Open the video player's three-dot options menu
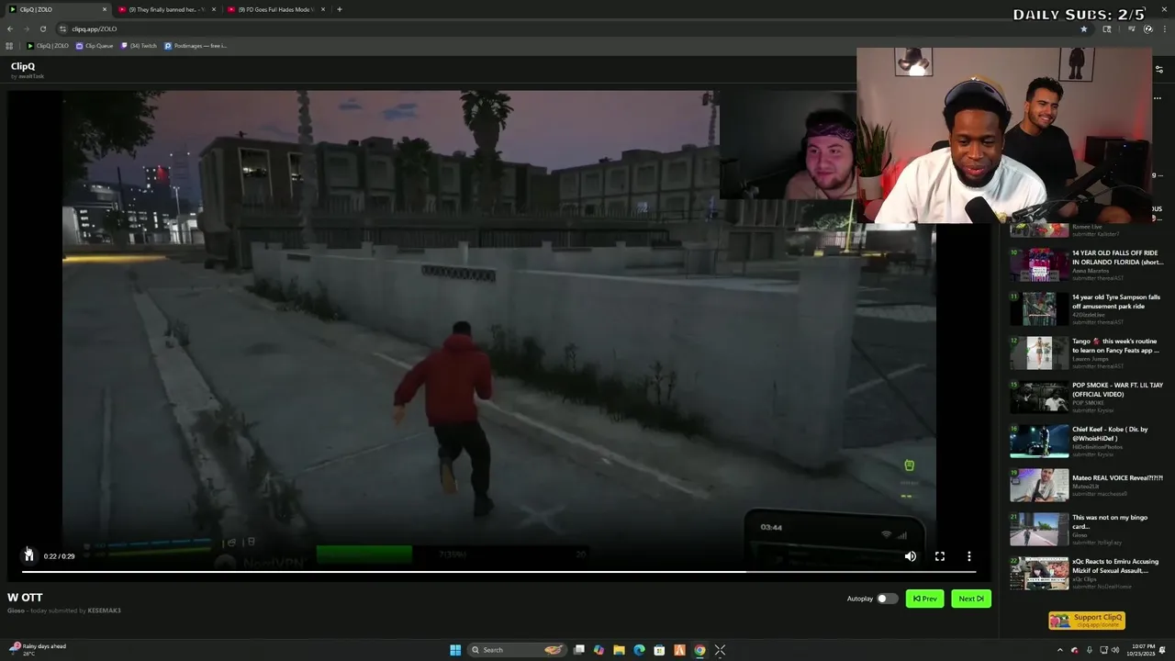This screenshot has width=1175, height=661. (968, 556)
